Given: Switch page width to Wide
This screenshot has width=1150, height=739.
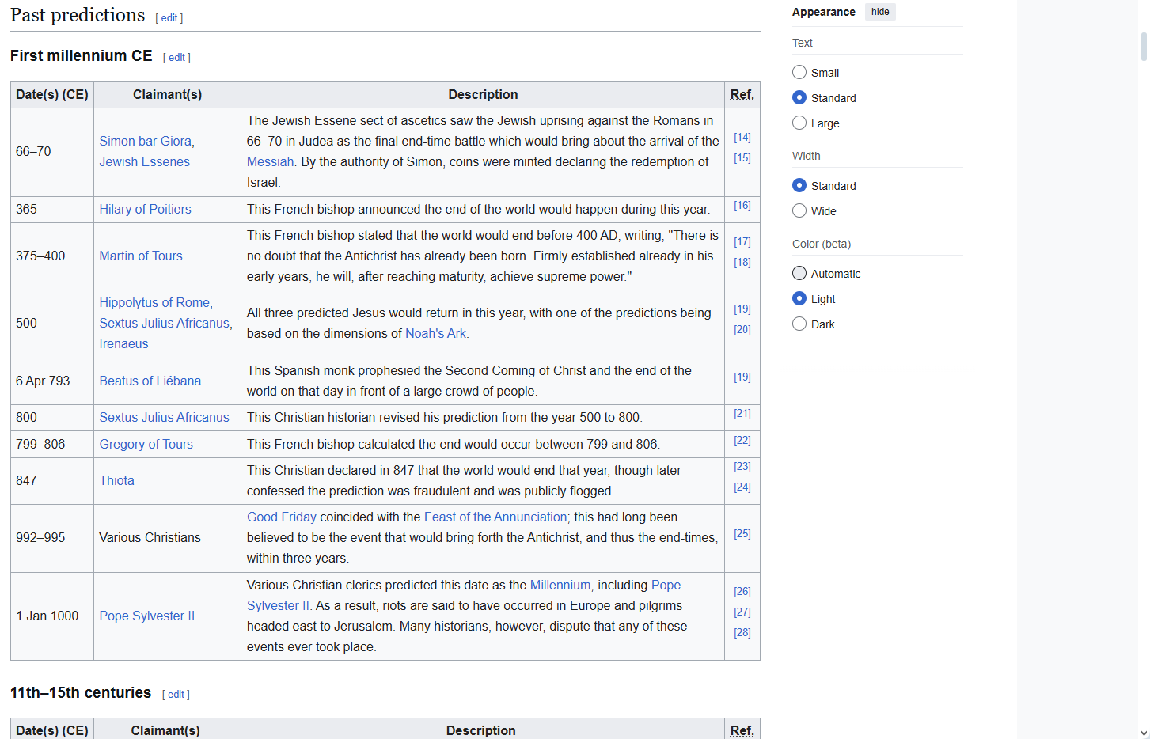Looking at the screenshot, I should [799, 211].
